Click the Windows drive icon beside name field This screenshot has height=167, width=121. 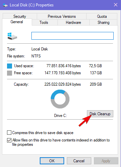click(12, 36)
